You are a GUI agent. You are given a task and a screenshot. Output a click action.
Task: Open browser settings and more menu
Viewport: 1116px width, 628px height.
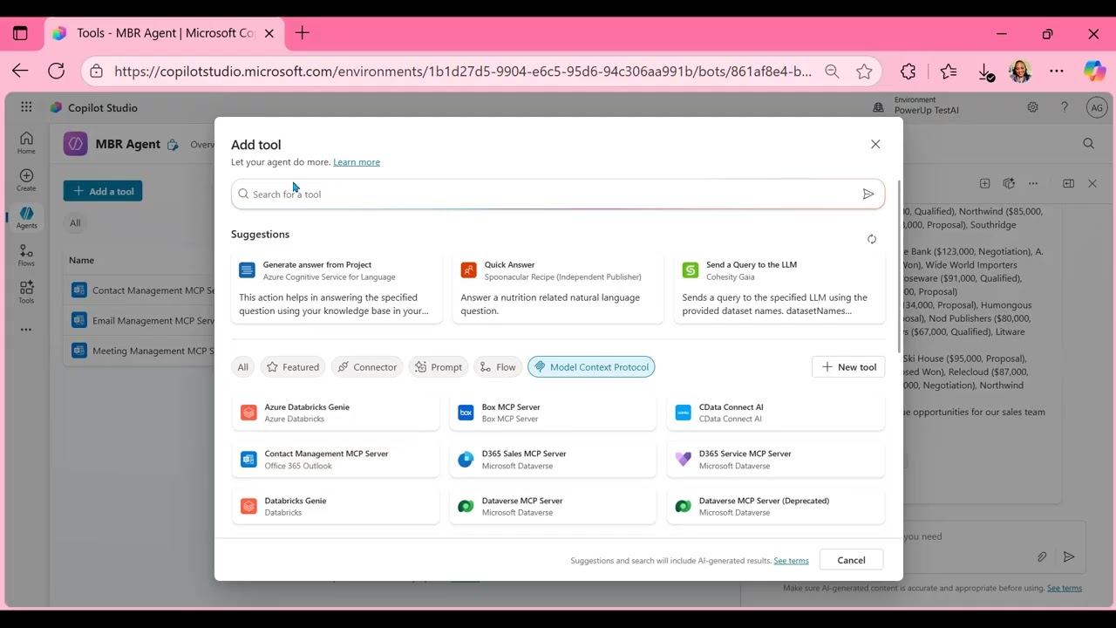pos(1057,72)
